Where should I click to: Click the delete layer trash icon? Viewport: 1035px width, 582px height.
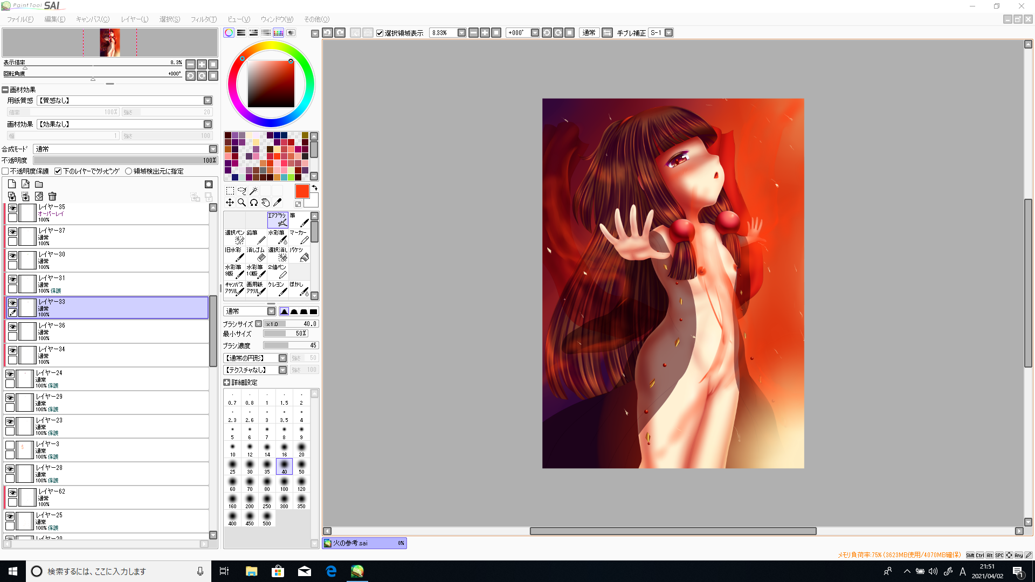52,197
